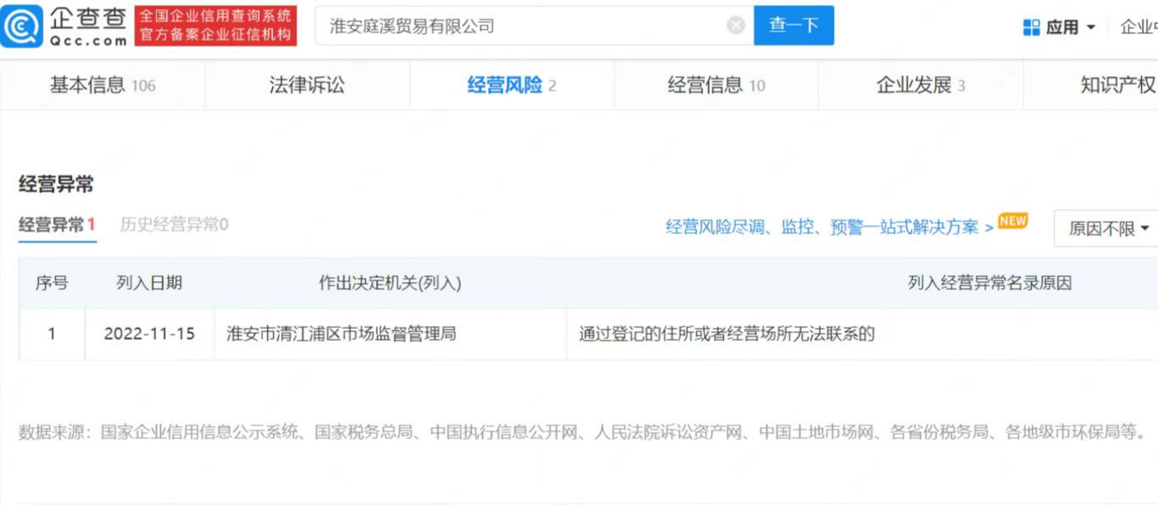Click the red 全国企业信用查询系统 banner
Screen dimensions: 1158x505
[215, 25]
